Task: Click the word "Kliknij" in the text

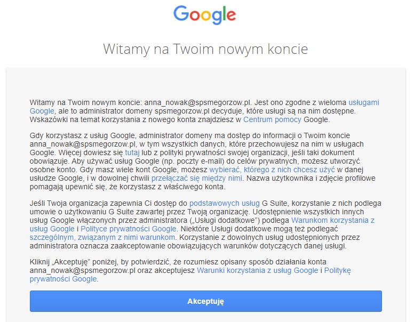Action: pyautogui.click(x=42, y=262)
